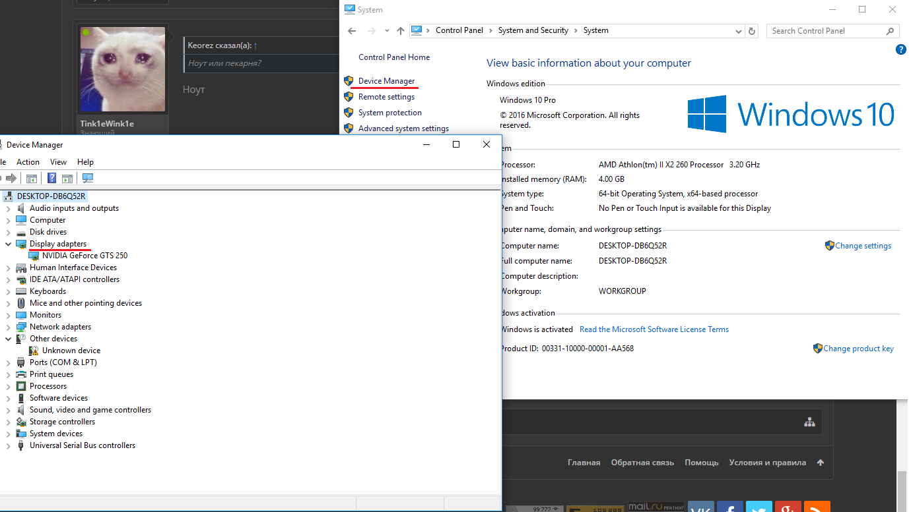Viewport: 909px width, 512px height.
Task: Click the Control Panel breadcrumb
Action: [459, 30]
